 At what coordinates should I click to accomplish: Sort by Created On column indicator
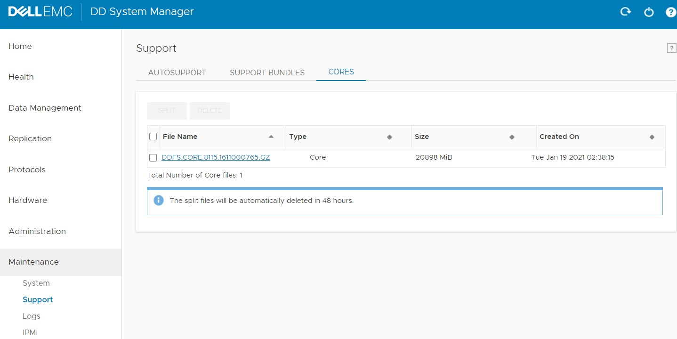[x=652, y=137]
